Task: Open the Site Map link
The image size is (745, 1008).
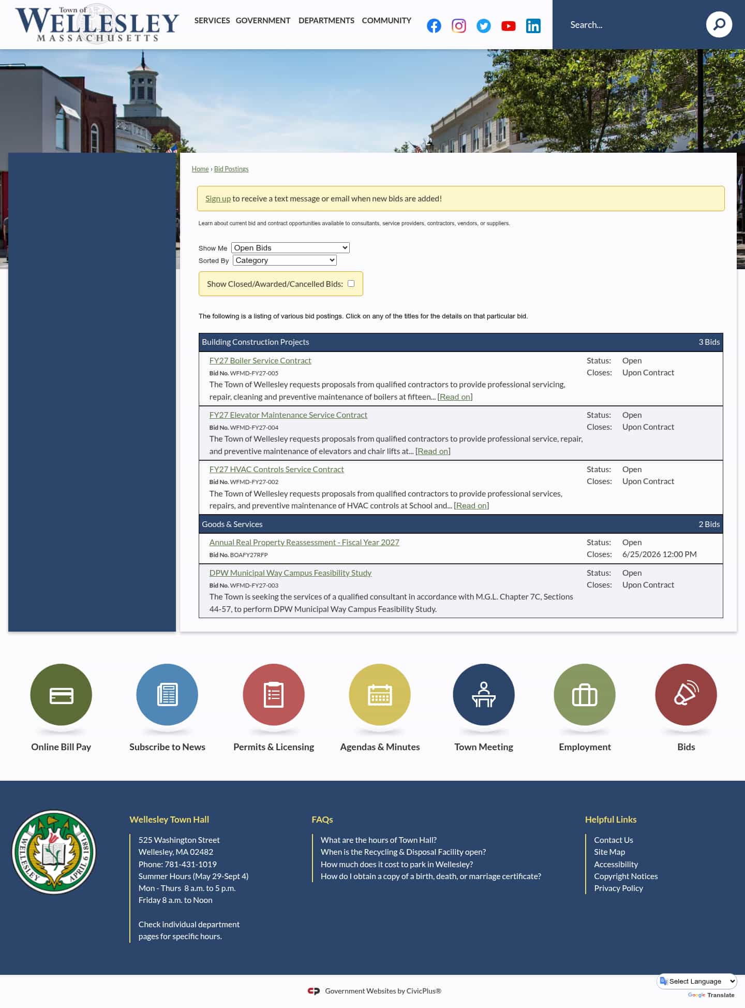Action: (x=609, y=852)
